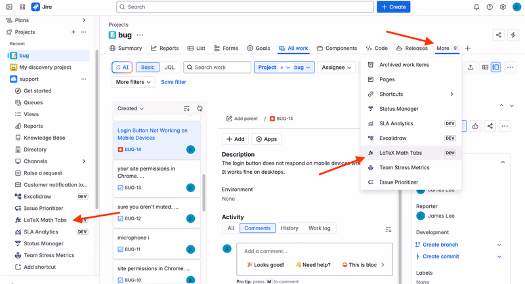Click the thumbs up vote icon

(475, 126)
